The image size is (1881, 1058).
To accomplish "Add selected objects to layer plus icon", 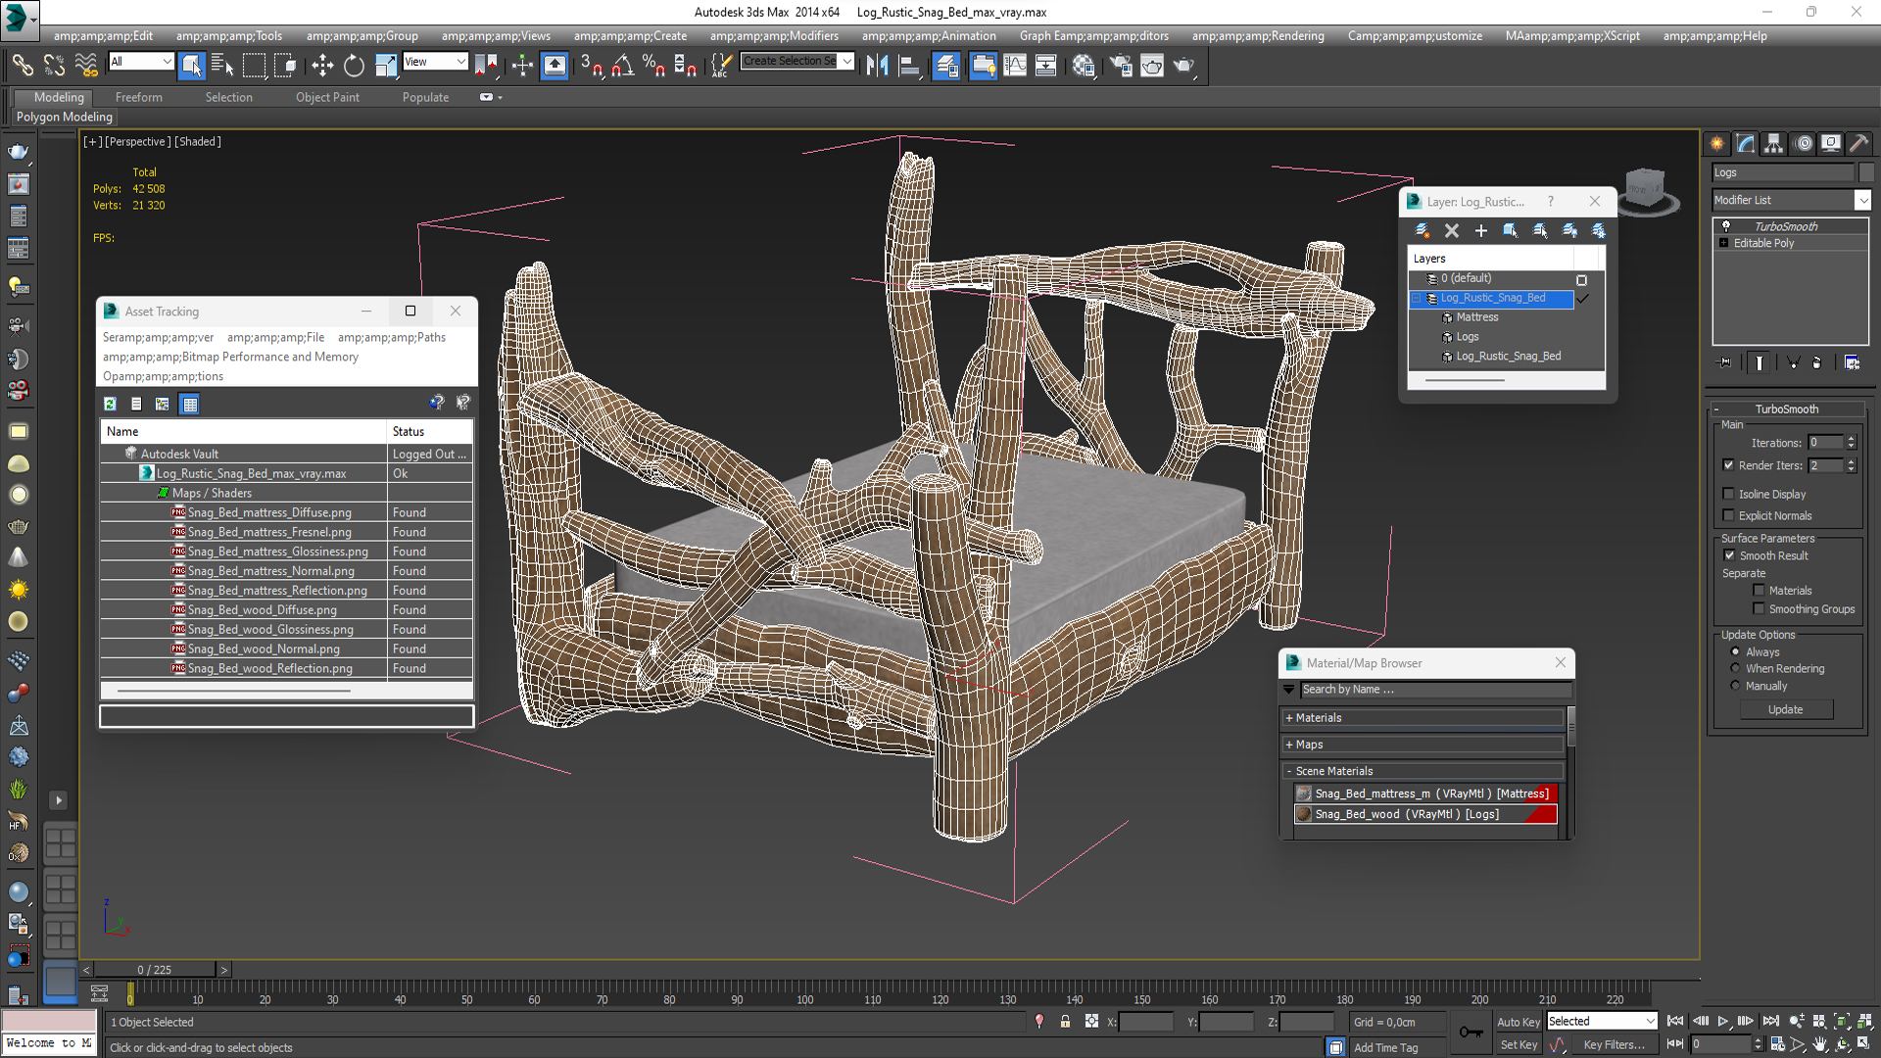I will pyautogui.click(x=1481, y=230).
